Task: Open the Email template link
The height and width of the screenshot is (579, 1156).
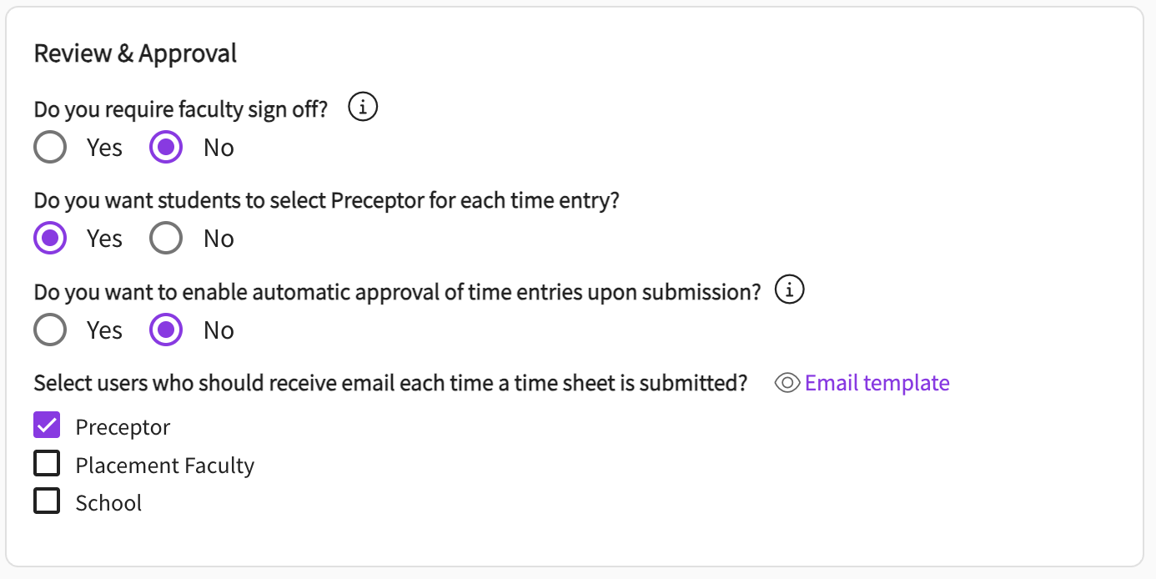Action: (877, 383)
